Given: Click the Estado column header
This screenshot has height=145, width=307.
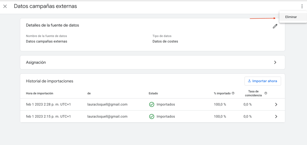Looking at the screenshot, I should coord(153,94).
